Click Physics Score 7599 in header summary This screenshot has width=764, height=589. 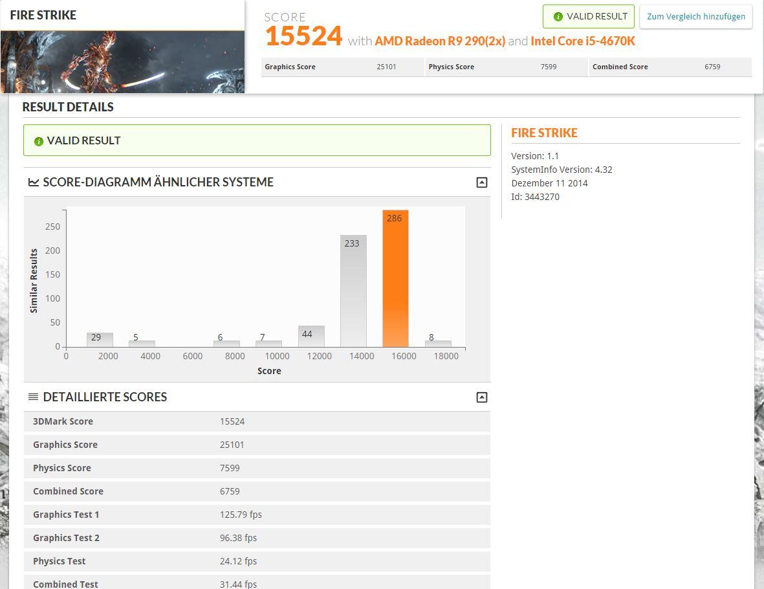click(507, 67)
